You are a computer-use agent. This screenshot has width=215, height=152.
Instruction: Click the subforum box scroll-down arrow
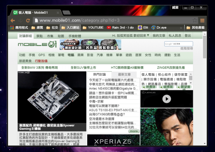click(191, 83)
